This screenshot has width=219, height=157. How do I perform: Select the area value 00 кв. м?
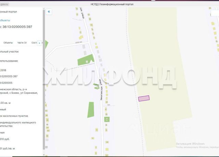click(x=5, y=103)
